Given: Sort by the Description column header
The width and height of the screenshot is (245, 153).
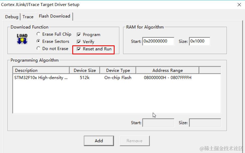Looking at the screenshot, I should (41, 70).
